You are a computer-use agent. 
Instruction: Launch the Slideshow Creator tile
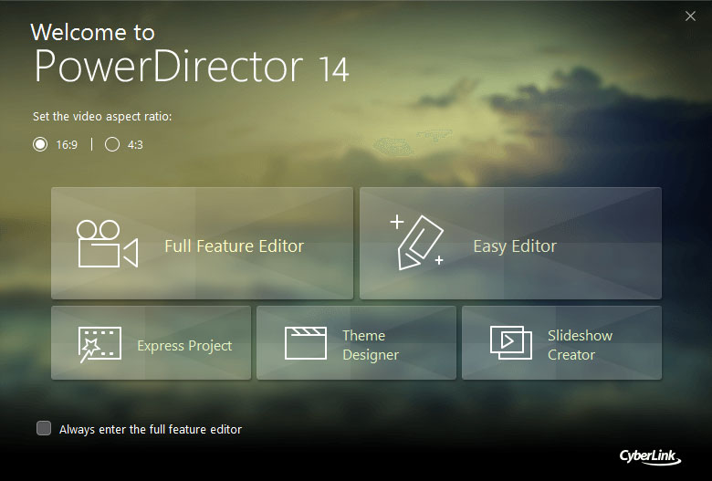pos(561,343)
